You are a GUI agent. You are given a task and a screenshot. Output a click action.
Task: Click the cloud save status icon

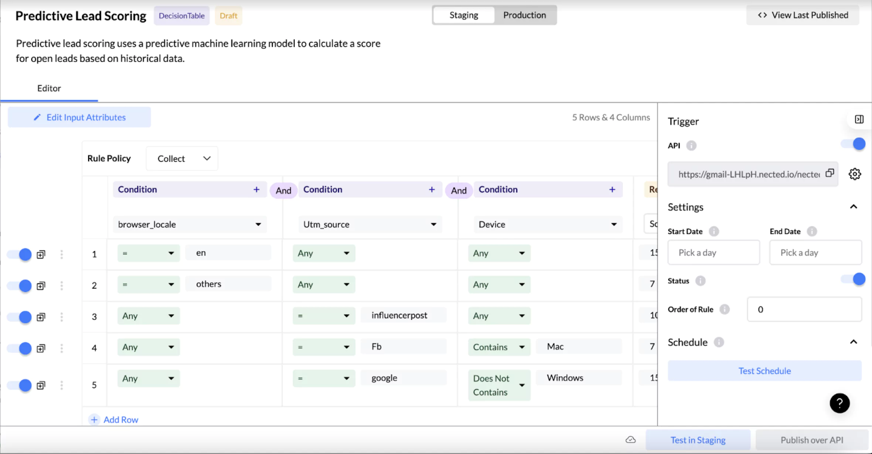tap(631, 440)
